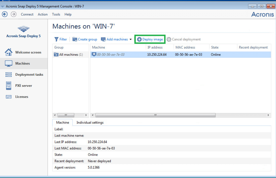Open the Action menu

tap(43, 14)
